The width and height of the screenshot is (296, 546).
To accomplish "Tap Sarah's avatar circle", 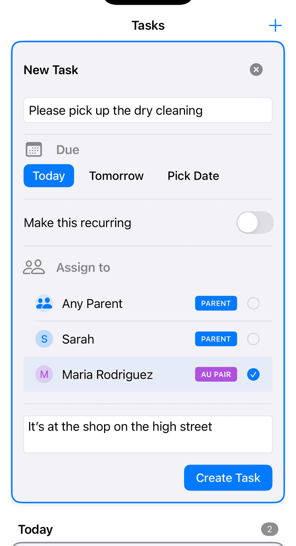I will pos(44,339).
